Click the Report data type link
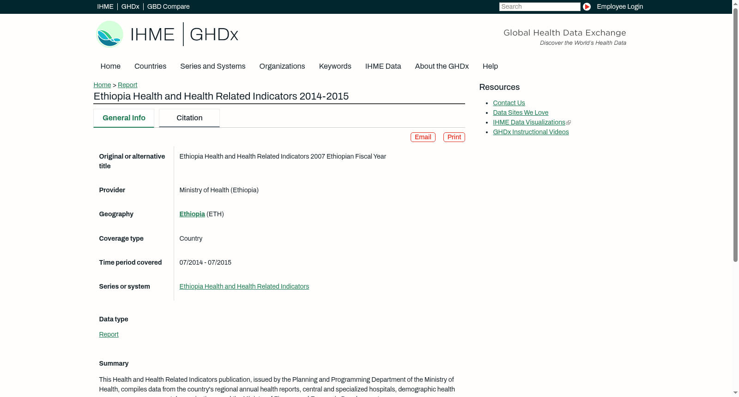The width and height of the screenshot is (739, 397). pos(109,335)
